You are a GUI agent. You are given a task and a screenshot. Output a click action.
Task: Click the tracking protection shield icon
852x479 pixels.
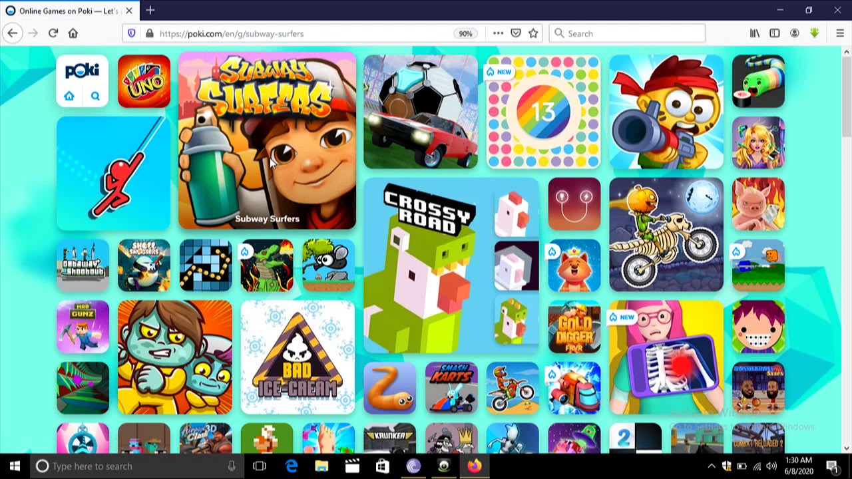pos(131,33)
